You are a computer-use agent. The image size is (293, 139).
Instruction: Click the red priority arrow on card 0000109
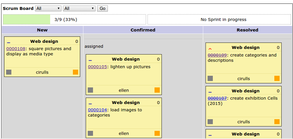coord(210,49)
